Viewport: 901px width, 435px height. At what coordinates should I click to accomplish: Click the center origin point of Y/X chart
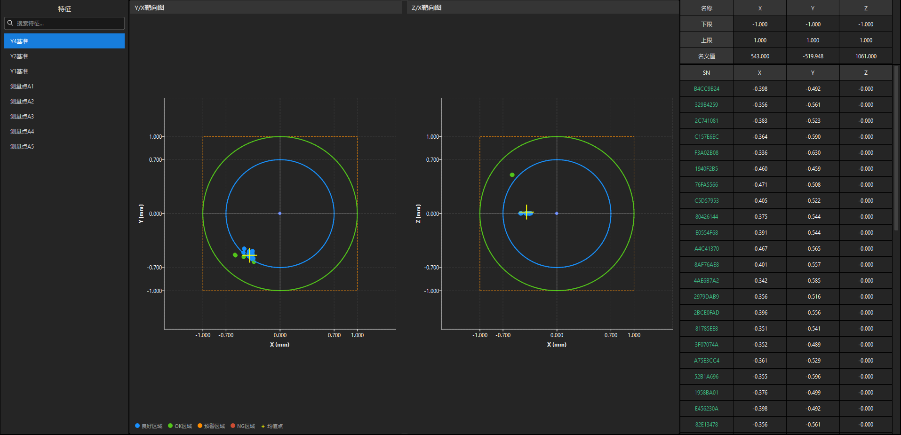tap(280, 214)
